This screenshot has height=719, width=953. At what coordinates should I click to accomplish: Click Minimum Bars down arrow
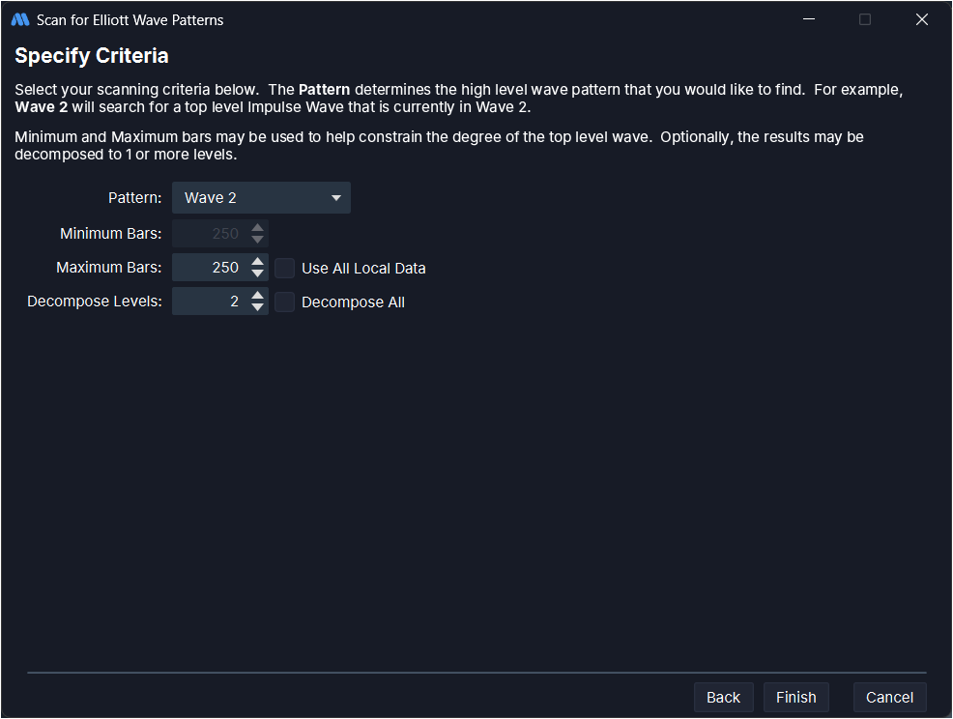257,240
